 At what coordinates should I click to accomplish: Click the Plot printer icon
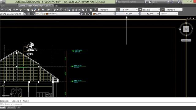coord(10,10)
